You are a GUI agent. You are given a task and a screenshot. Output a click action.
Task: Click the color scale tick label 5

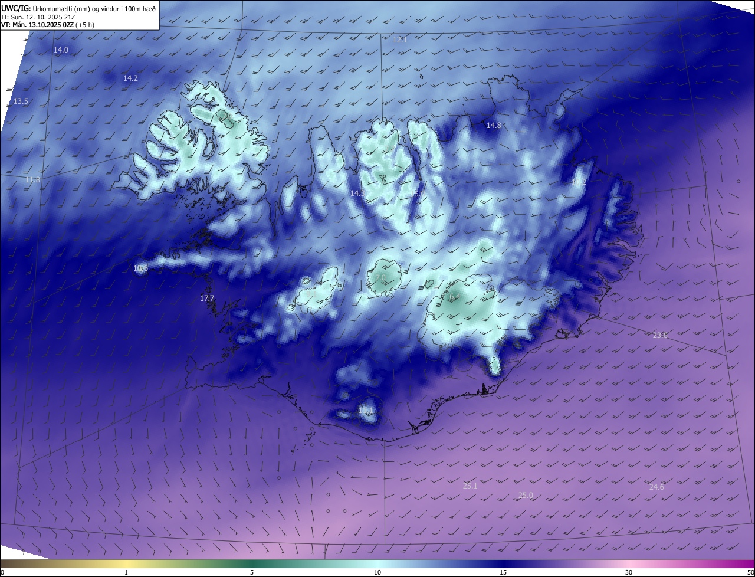point(252,572)
